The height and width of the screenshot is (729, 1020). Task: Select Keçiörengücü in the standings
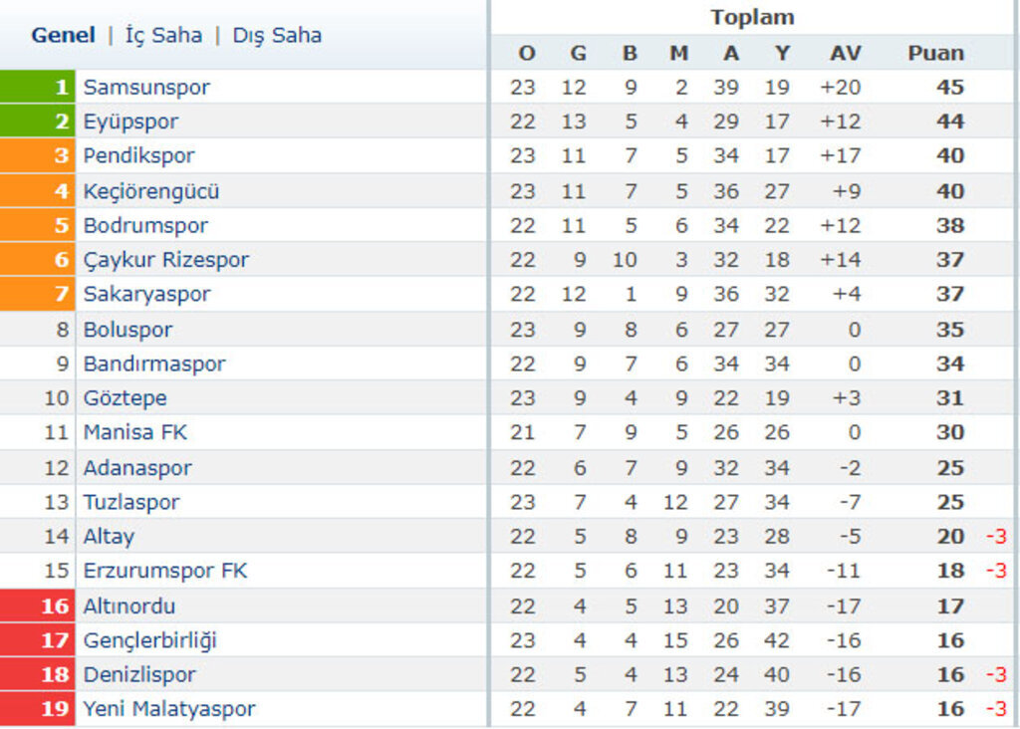[151, 191]
